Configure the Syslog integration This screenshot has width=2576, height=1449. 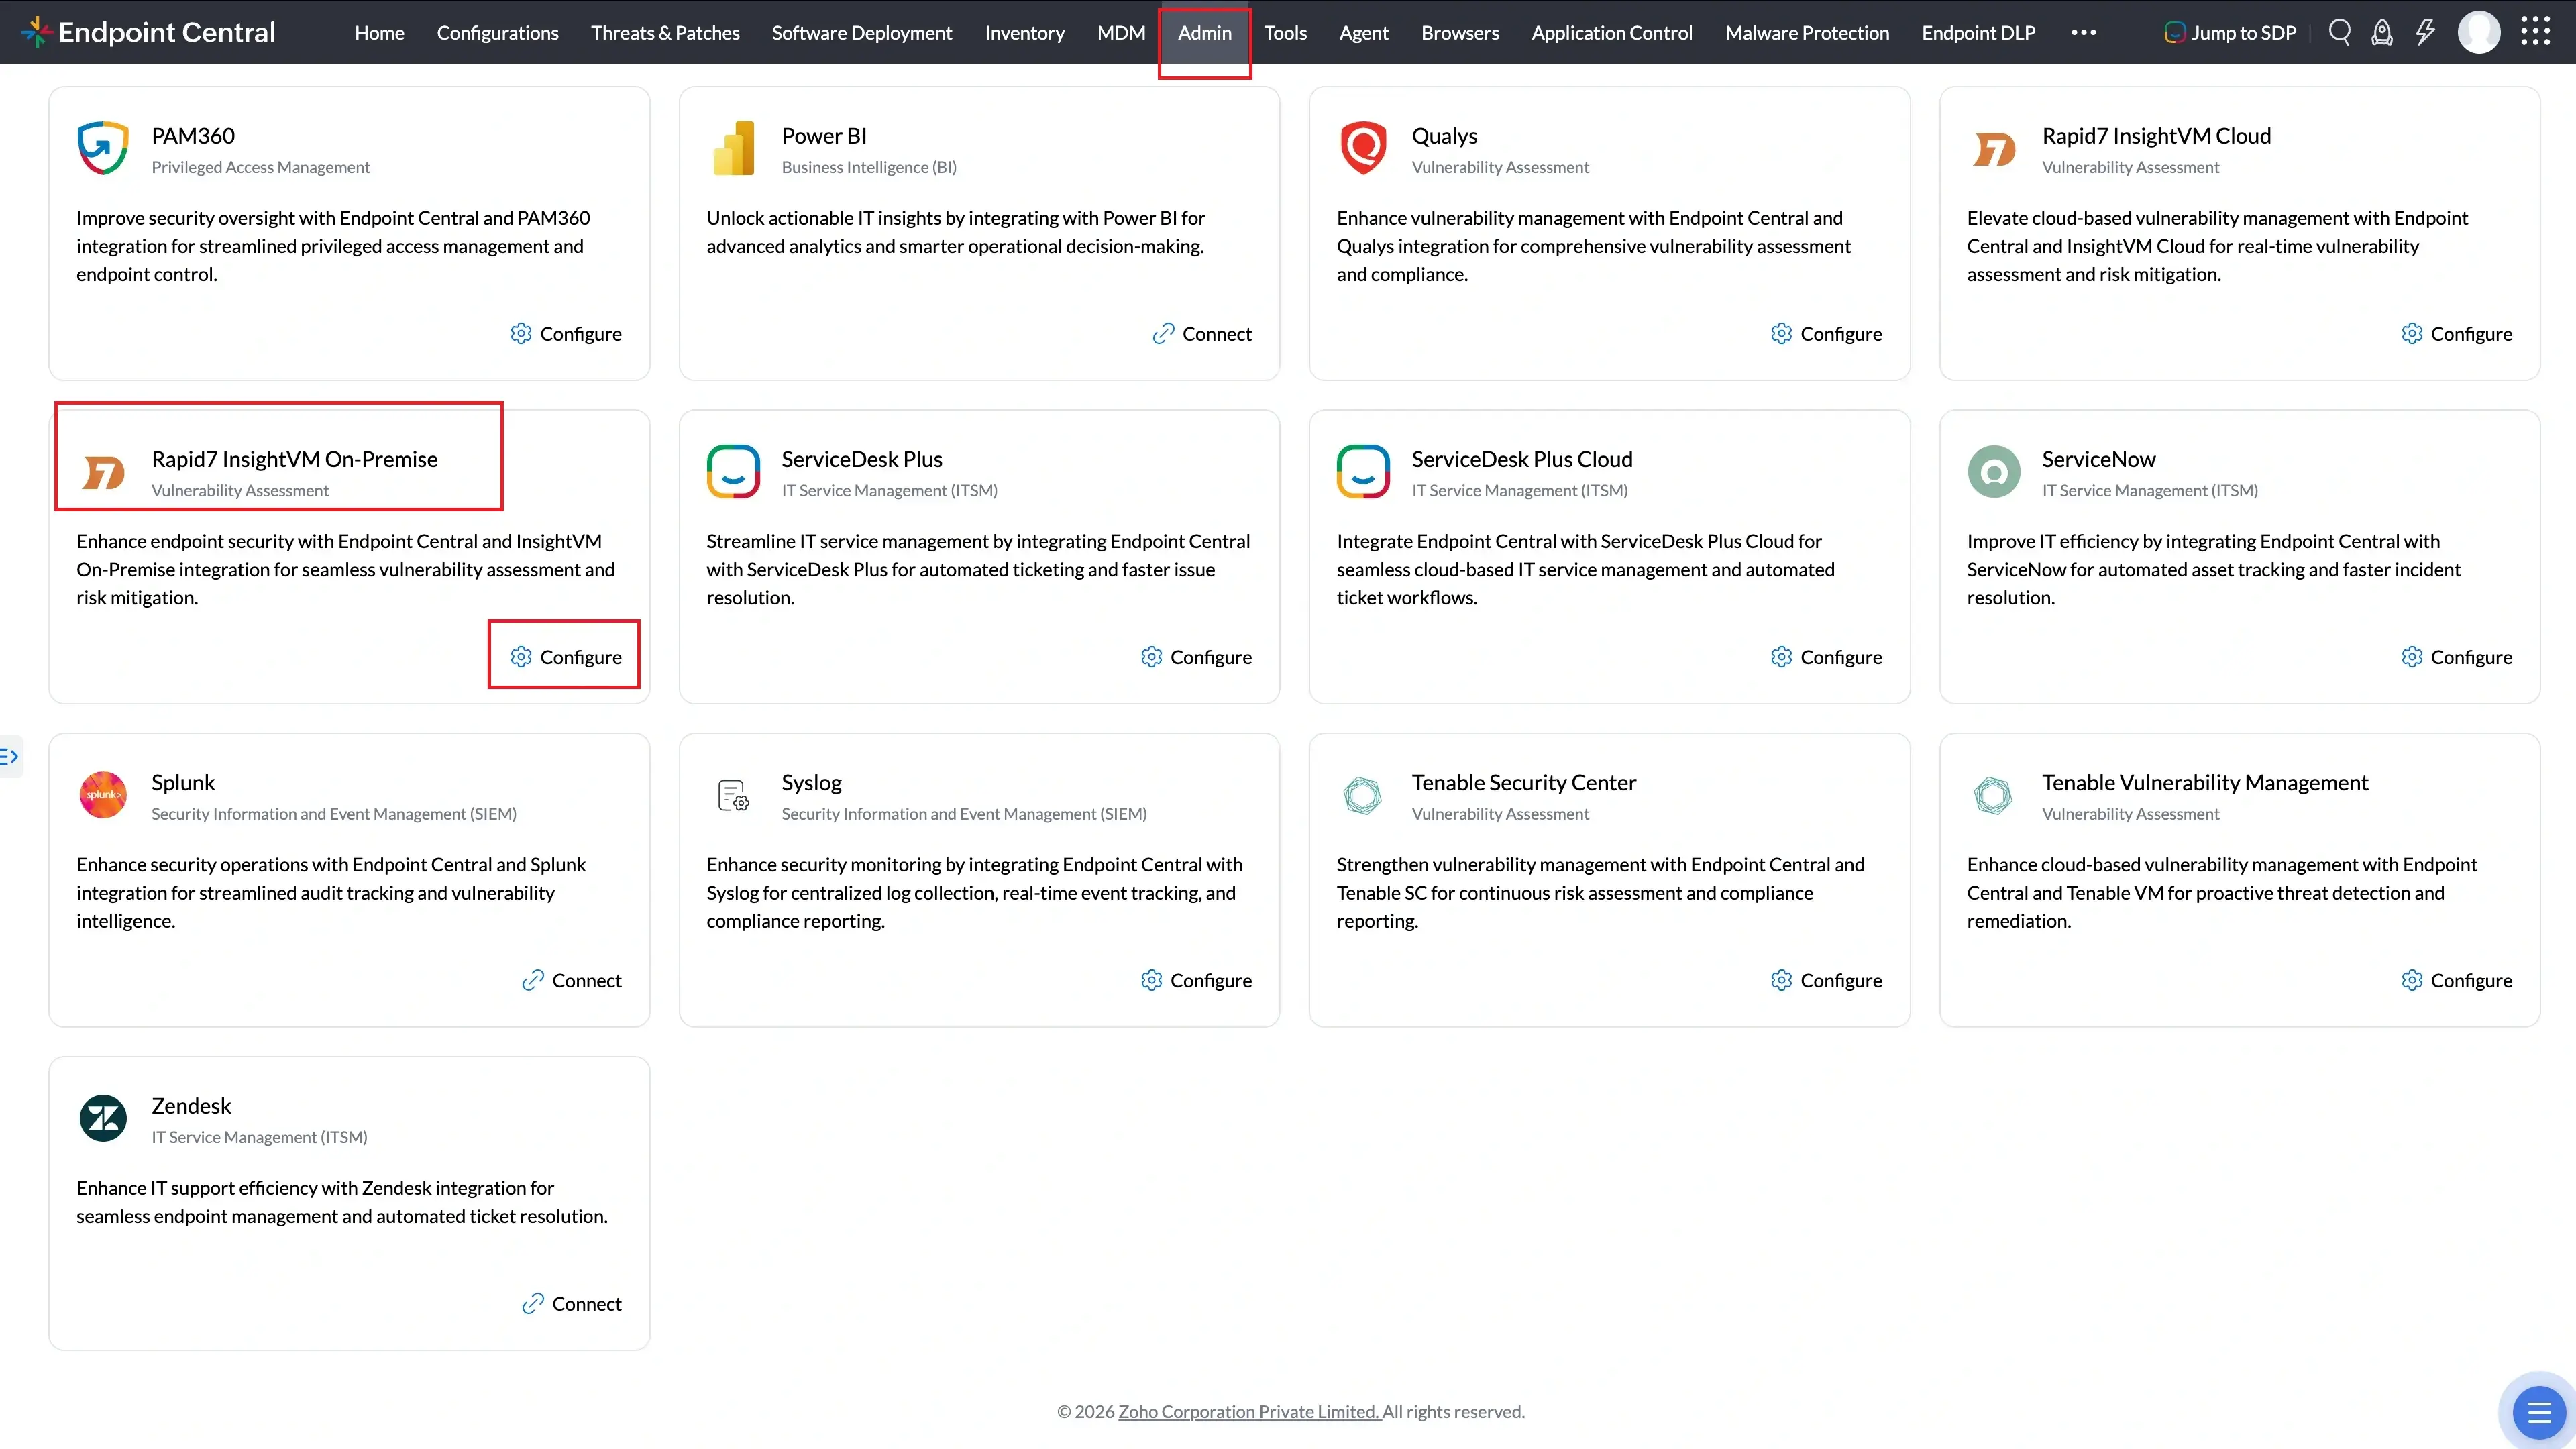(1196, 980)
